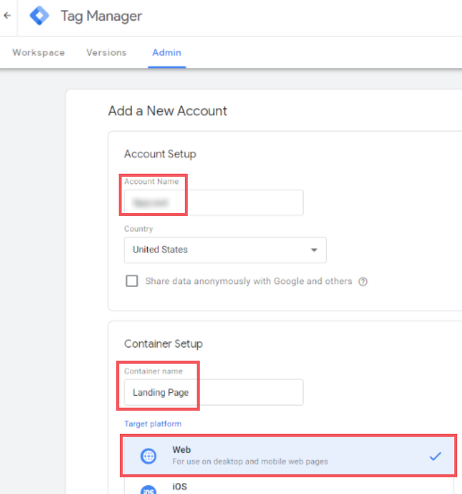Viewport: 462px width, 494px height.
Task: Click the Web description text for desktop and mobile
Action: 250,461
